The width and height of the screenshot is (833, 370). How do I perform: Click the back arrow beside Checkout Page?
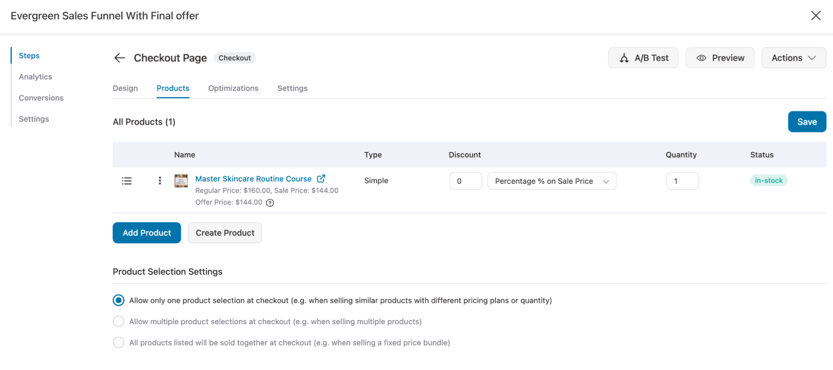[120, 58]
